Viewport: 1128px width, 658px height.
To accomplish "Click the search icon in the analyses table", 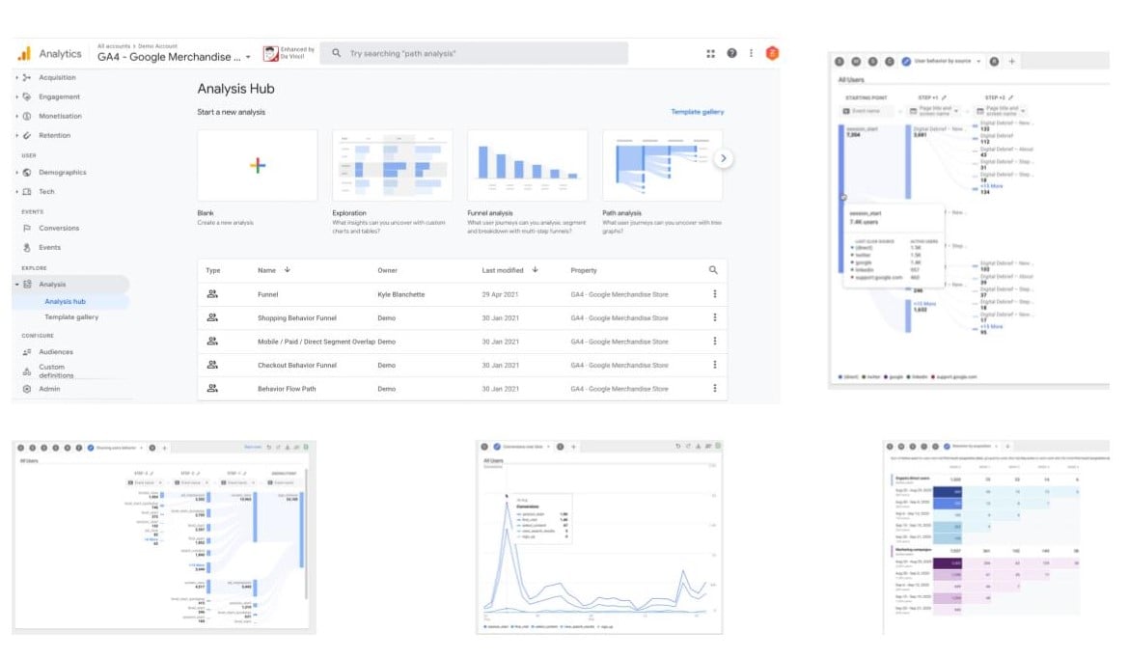I will click(713, 270).
